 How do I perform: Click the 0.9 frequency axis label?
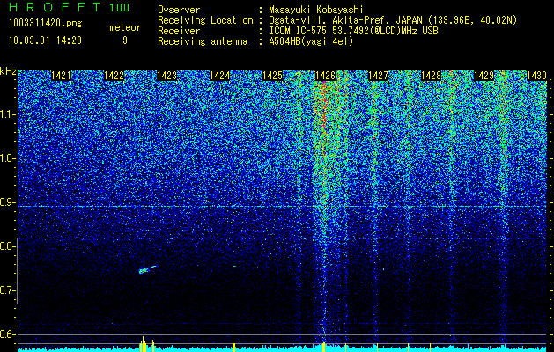(x=7, y=202)
